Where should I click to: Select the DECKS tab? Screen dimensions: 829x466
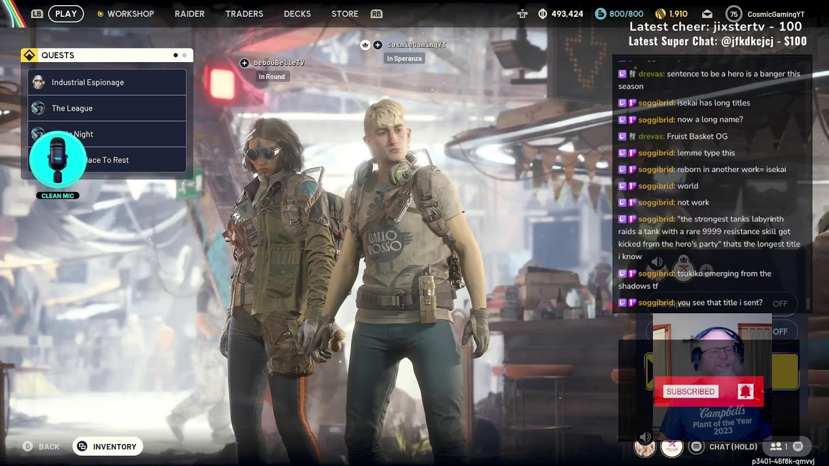click(x=297, y=14)
